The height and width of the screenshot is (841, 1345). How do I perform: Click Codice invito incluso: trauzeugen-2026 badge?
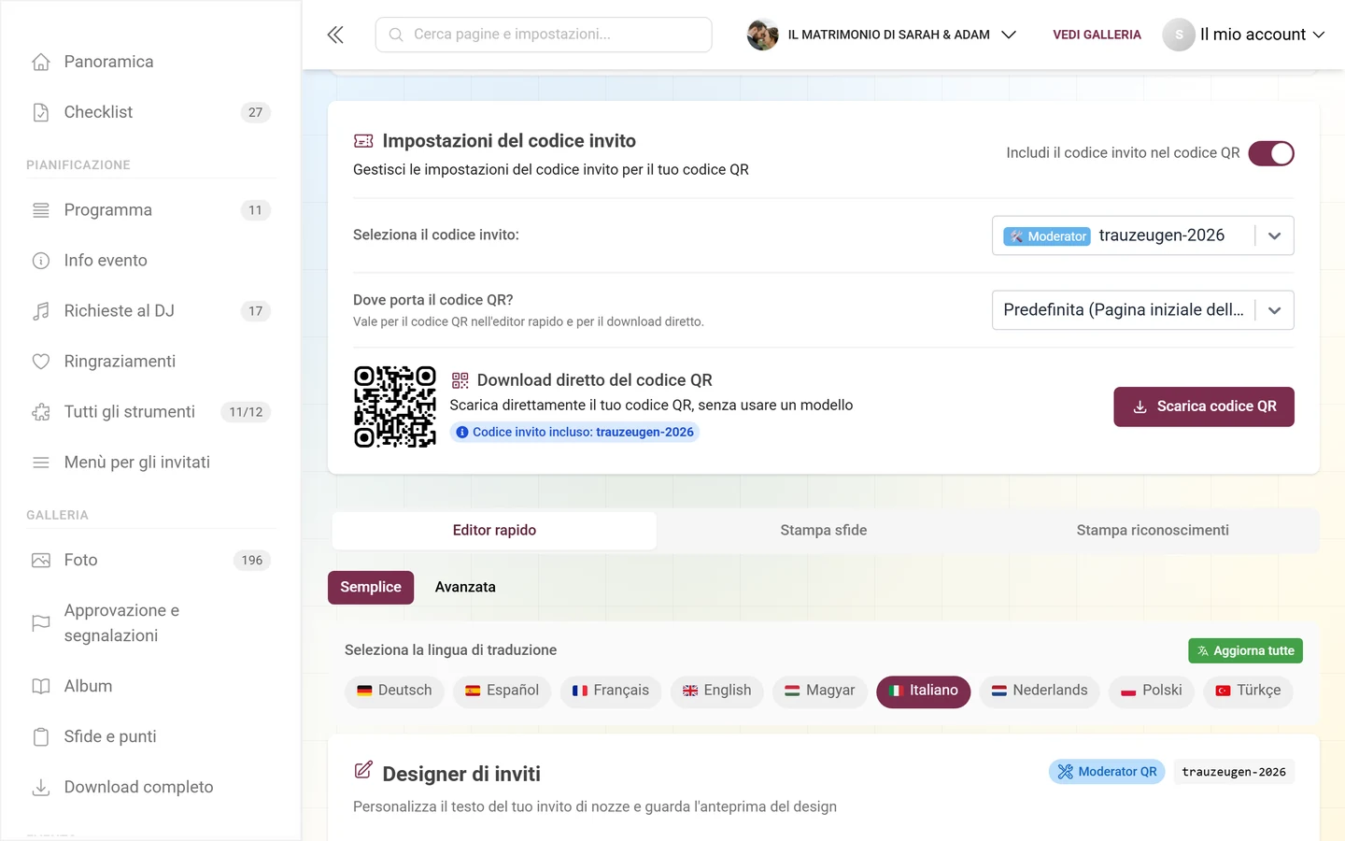click(x=574, y=433)
